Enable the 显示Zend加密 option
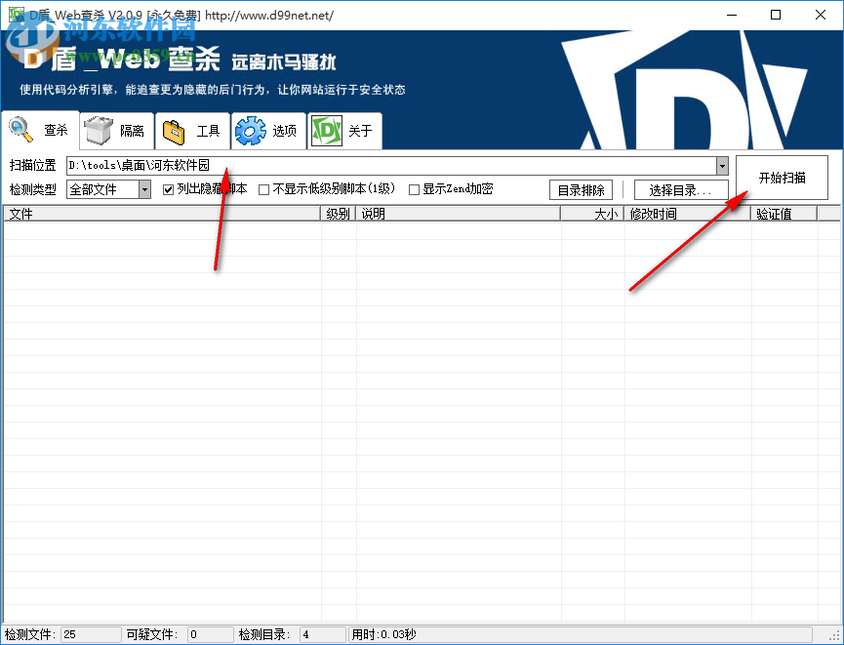844x645 pixels. pos(413,189)
